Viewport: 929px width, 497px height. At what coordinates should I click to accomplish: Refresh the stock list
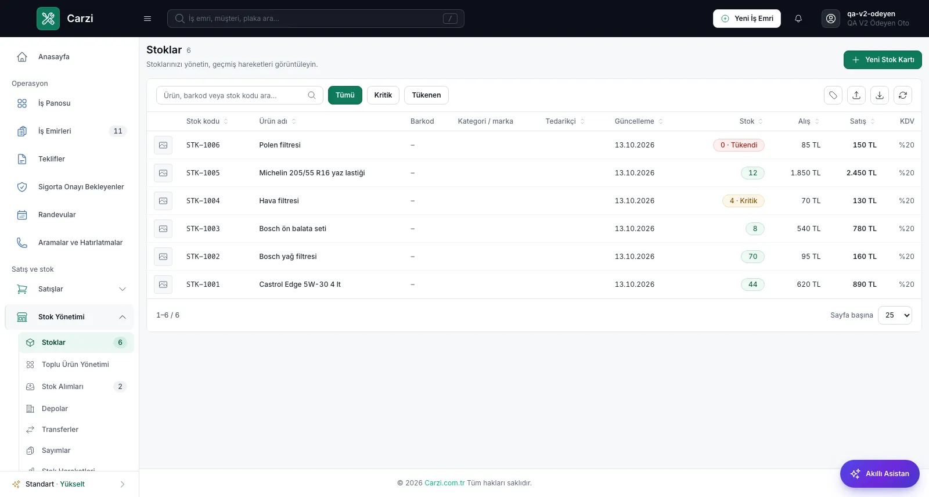[x=903, y=95]
